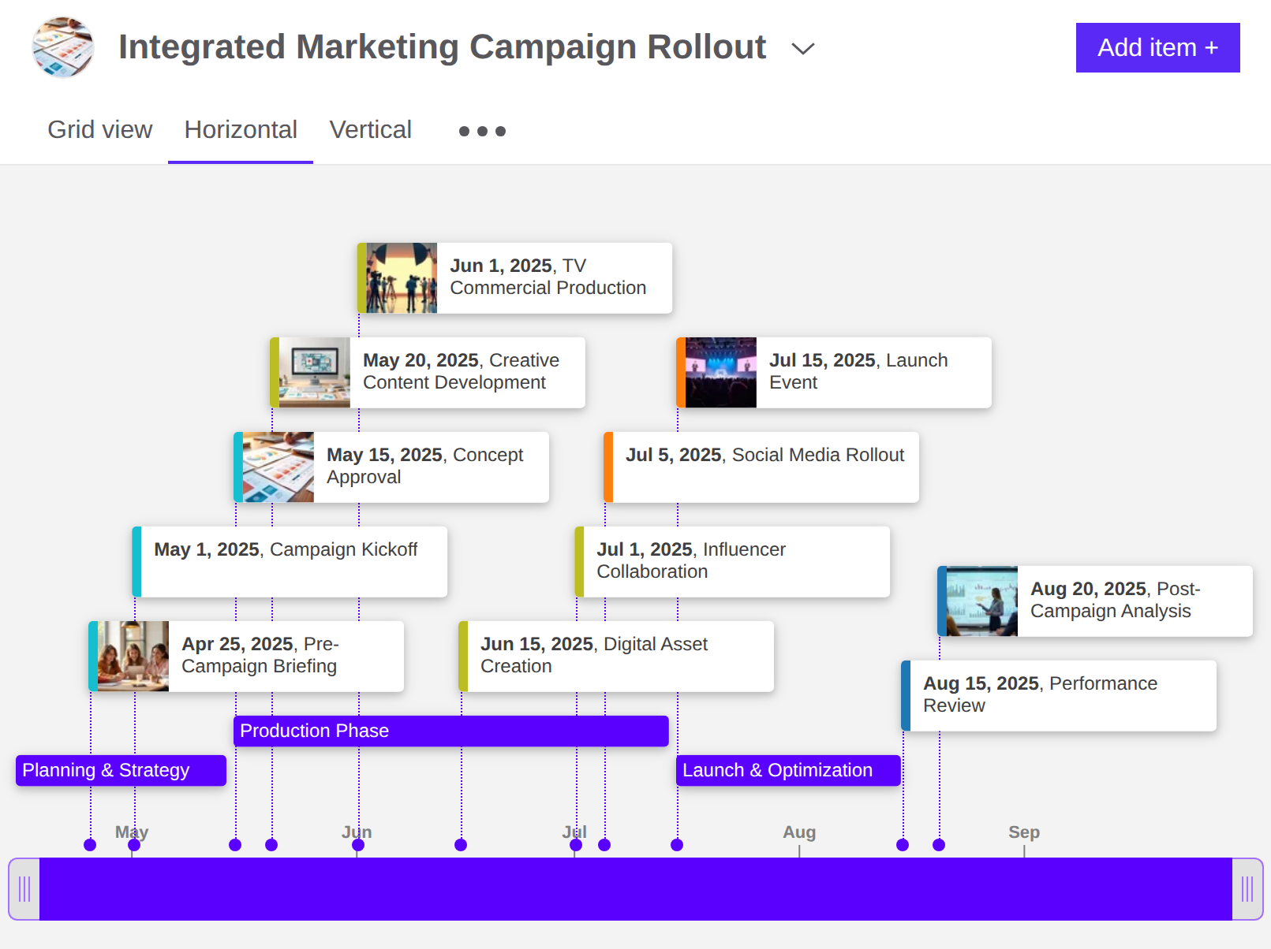The image size is (1271, 949).
Task: Switch to the Vertical layout tab
Action: pos(370,129)
